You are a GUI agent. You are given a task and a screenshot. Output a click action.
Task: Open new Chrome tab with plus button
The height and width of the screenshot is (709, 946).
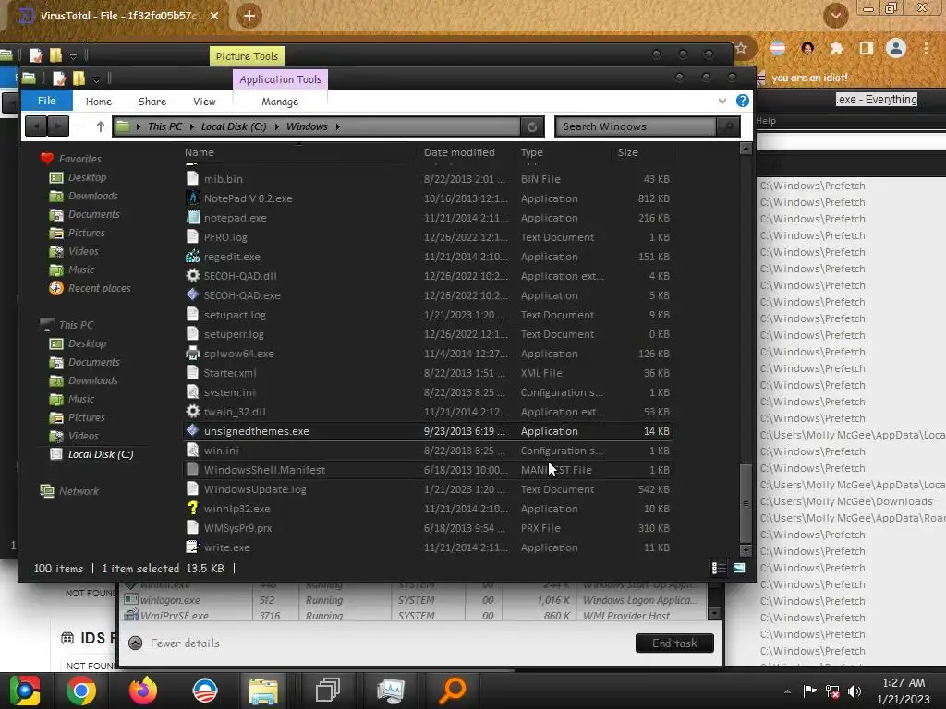click(x=249, y=16)
